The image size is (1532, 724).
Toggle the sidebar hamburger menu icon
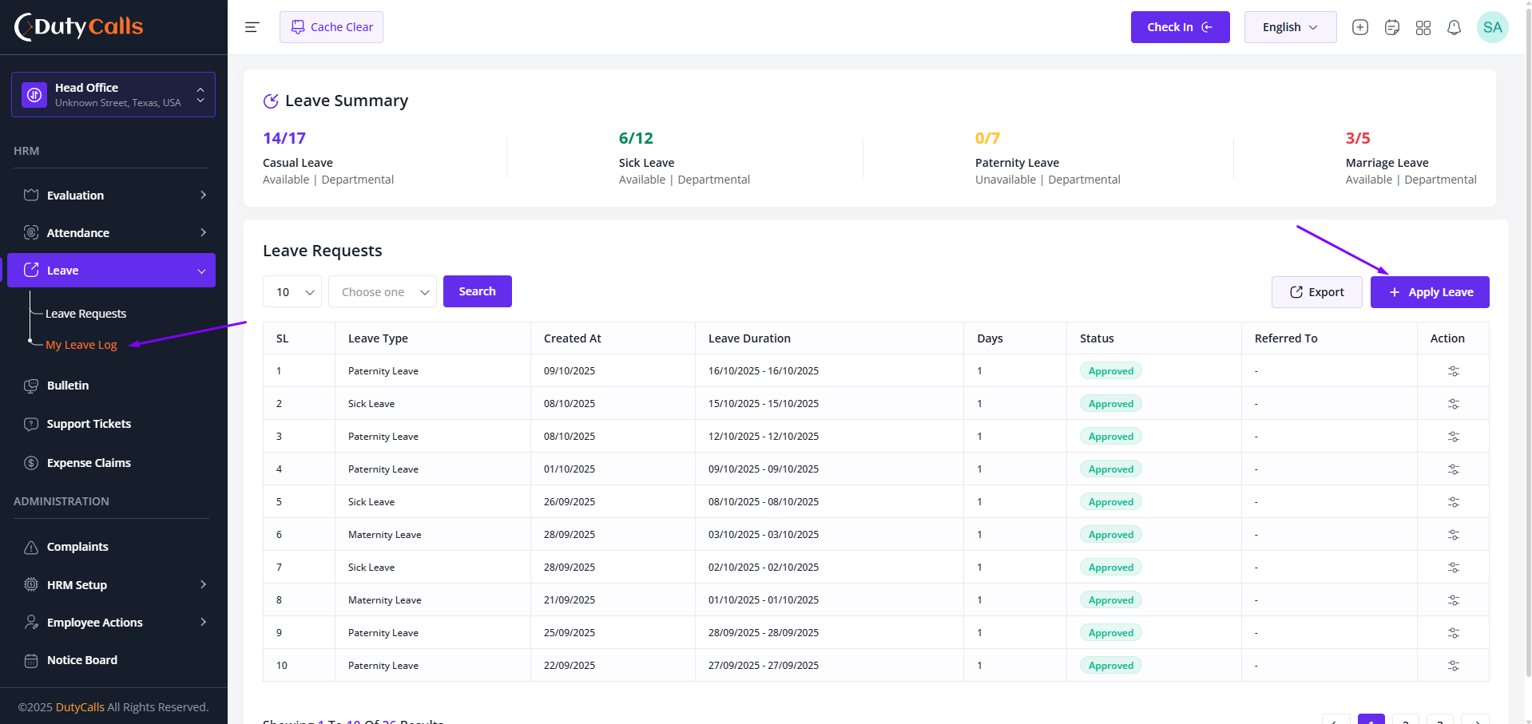pyautogui.click(x=252, y=27)
